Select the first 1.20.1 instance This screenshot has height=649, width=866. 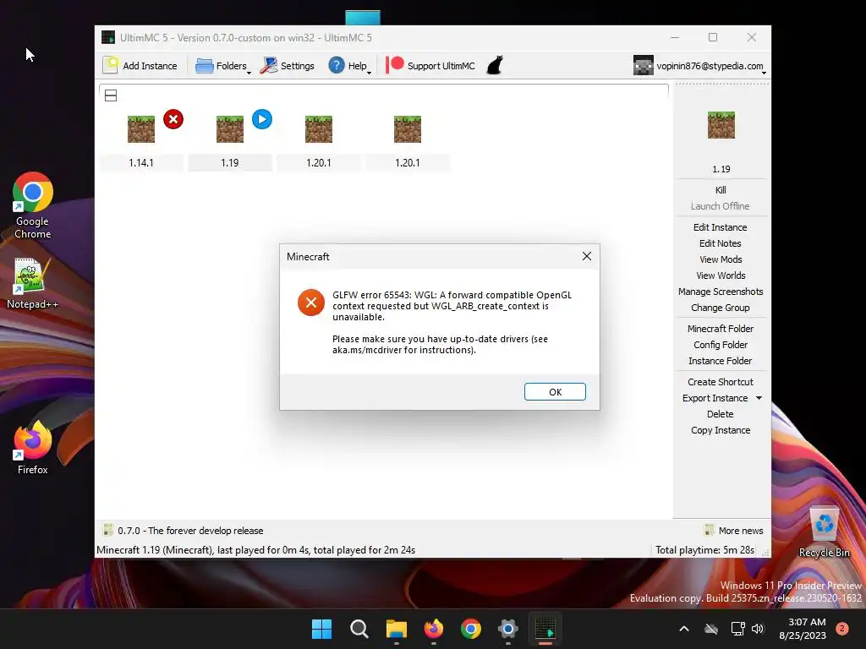[x=319, y=141]
